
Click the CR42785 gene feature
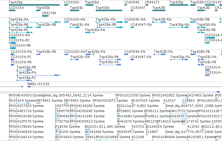[45, 16]
